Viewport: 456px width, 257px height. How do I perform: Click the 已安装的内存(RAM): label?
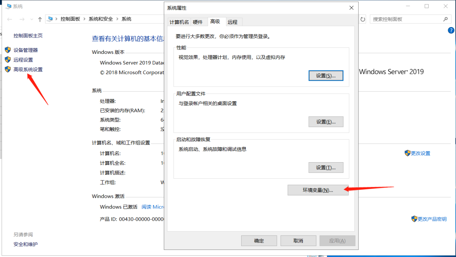coord(123,110)
